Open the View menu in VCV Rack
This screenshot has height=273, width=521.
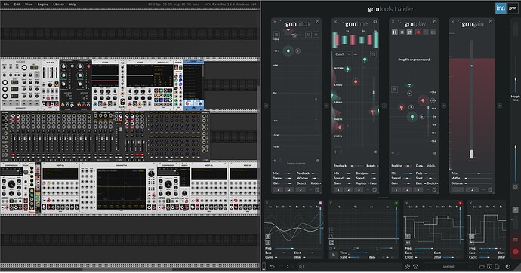click(x=29, y=5)
